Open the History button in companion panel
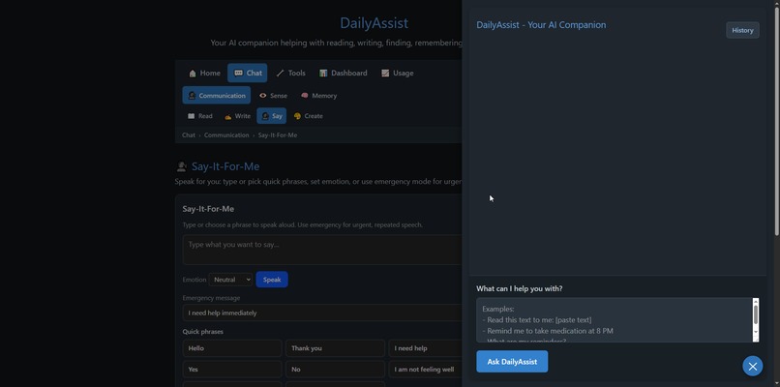 coord(742,30)
